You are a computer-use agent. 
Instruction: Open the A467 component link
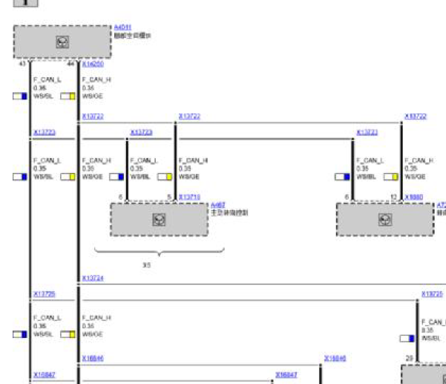pos(218,205)
